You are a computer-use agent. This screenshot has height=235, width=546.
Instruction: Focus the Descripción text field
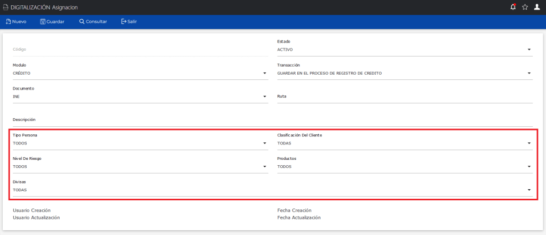click(x=272, y=120)
